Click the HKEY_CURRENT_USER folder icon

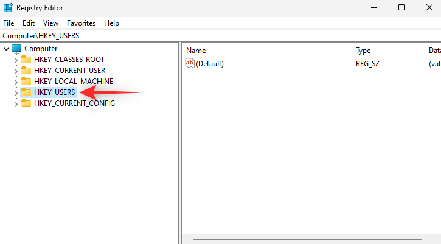[26, 71]
